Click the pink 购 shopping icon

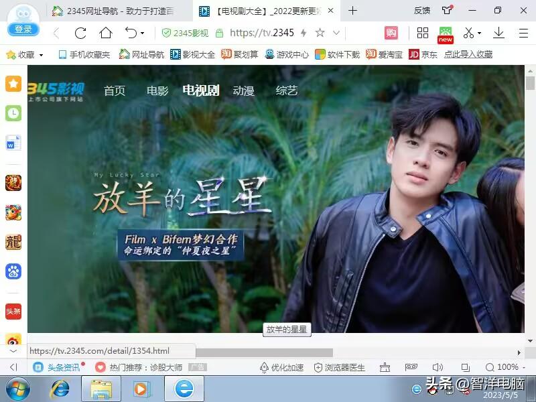pos(391,33)
